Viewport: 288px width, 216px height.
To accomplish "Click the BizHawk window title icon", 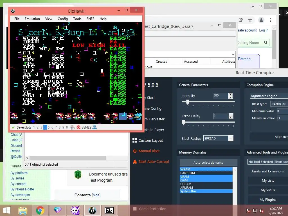I will pos(13,11).
